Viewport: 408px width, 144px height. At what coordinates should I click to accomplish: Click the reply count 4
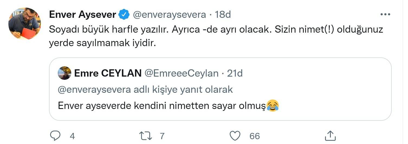click(72, 136)
